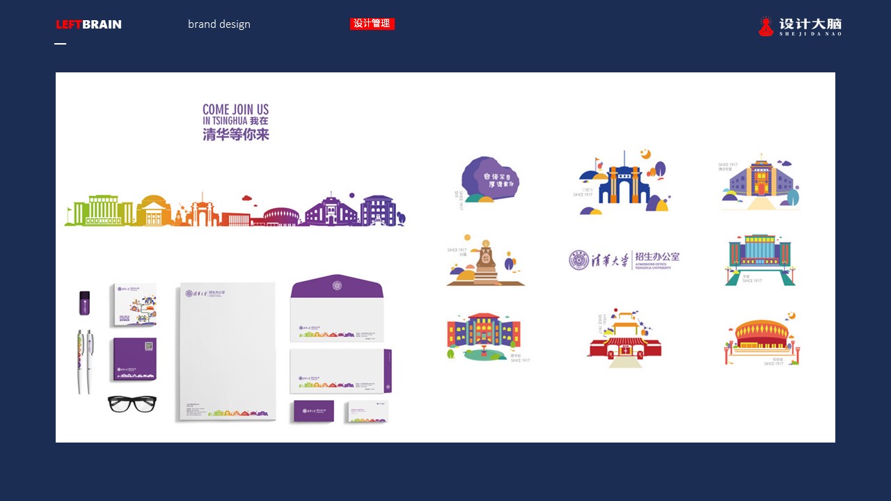Viewport: 891px width, 501px height.
Task: Select the white business card
Action: [368, 412]
